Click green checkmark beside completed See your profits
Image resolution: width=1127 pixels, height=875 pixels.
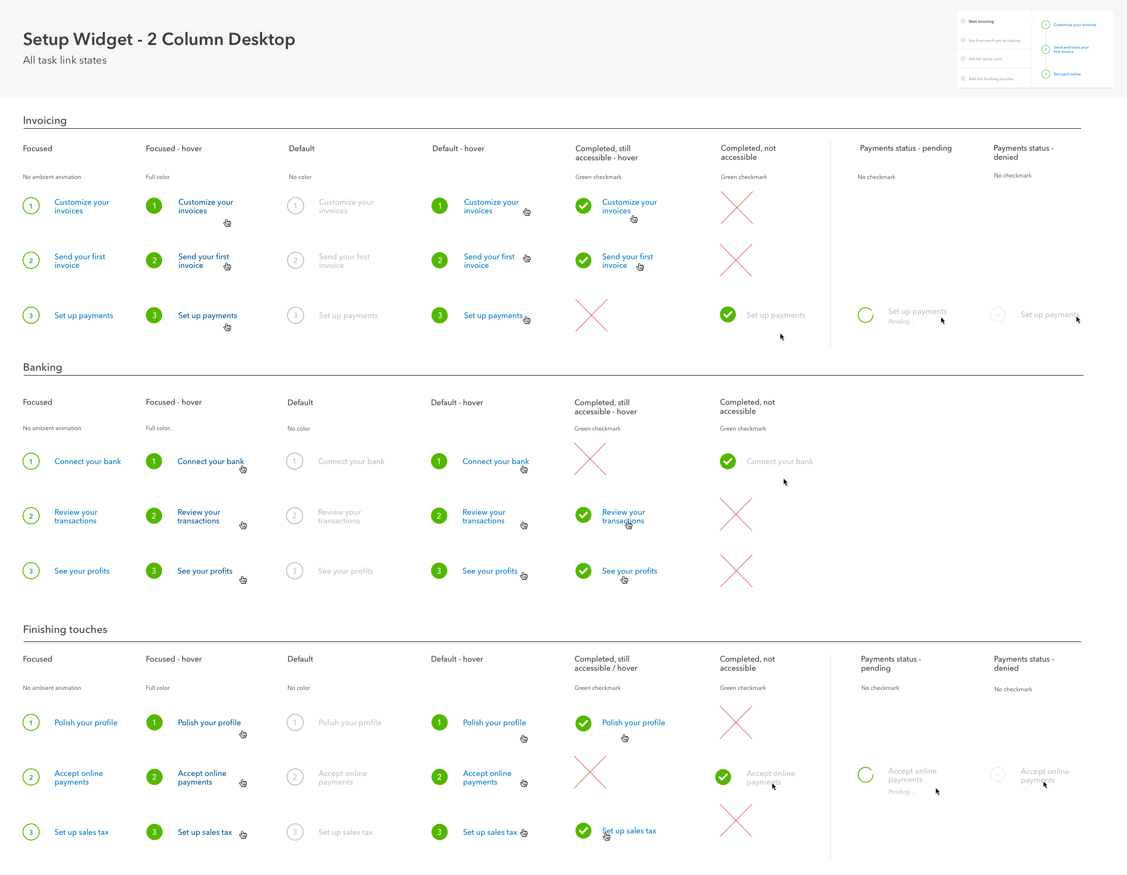(583, 570)
